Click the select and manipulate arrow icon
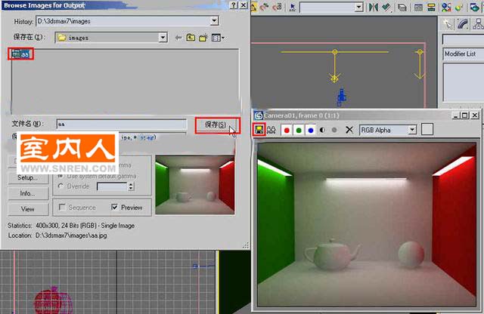484x314 pixels. (x=293, y=7)
